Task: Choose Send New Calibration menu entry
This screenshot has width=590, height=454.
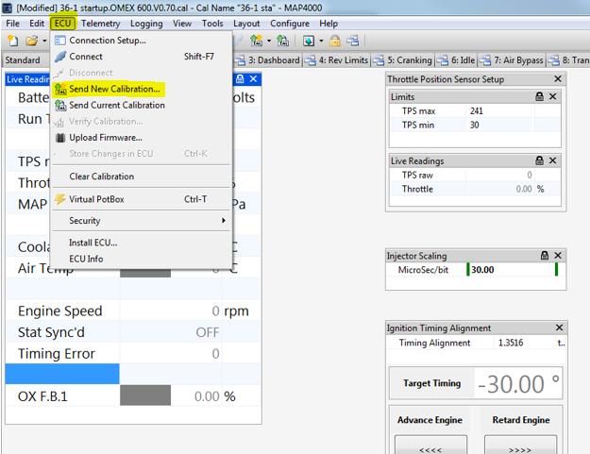Action: pos(114,89)
